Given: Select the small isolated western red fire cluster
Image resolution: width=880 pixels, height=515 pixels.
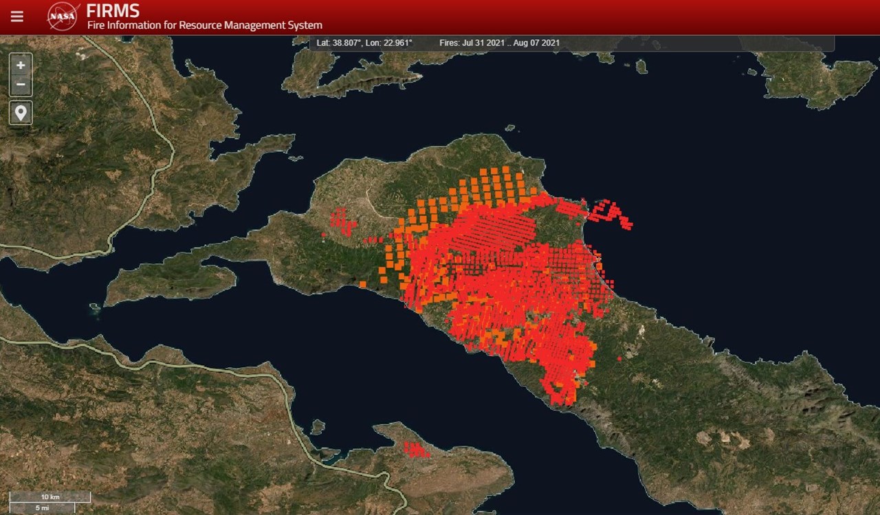Looking at the screenshot, I should 342,220.
